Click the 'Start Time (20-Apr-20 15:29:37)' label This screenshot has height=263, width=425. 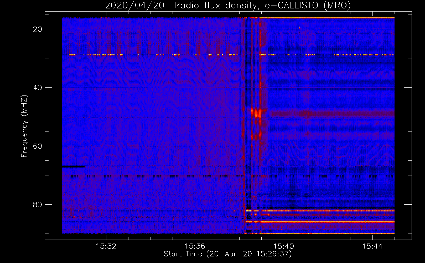(x=228, y=254)
